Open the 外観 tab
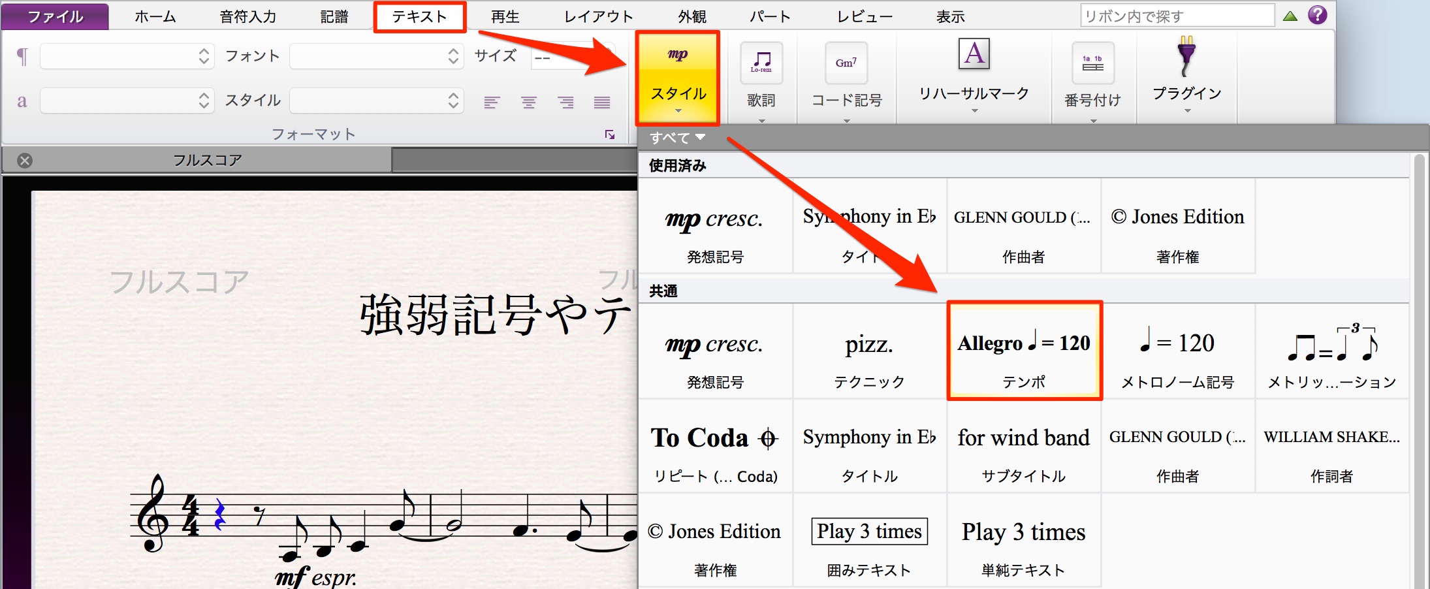The width and height of the screenshot is (1430, 589). [x=692, y=16]
